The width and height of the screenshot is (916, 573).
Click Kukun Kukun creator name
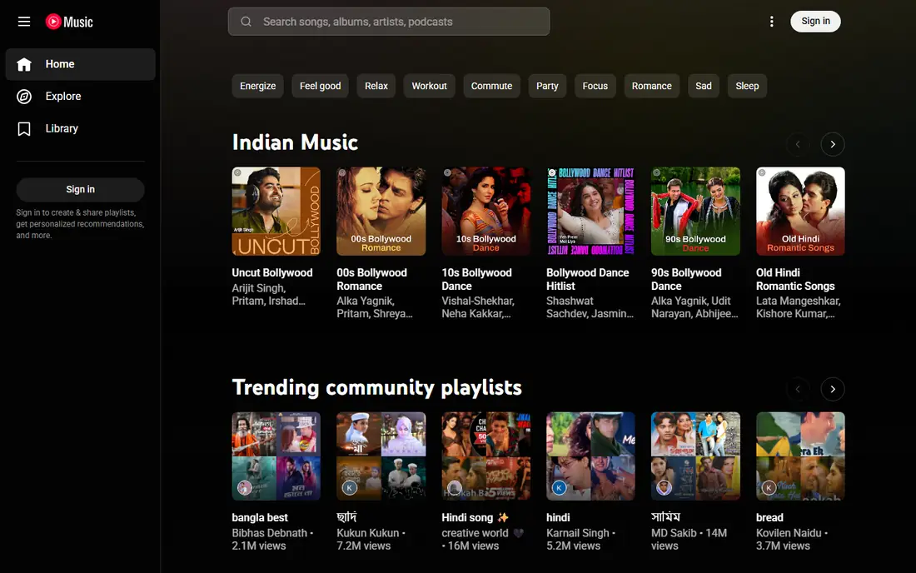(x=368, y=533)
